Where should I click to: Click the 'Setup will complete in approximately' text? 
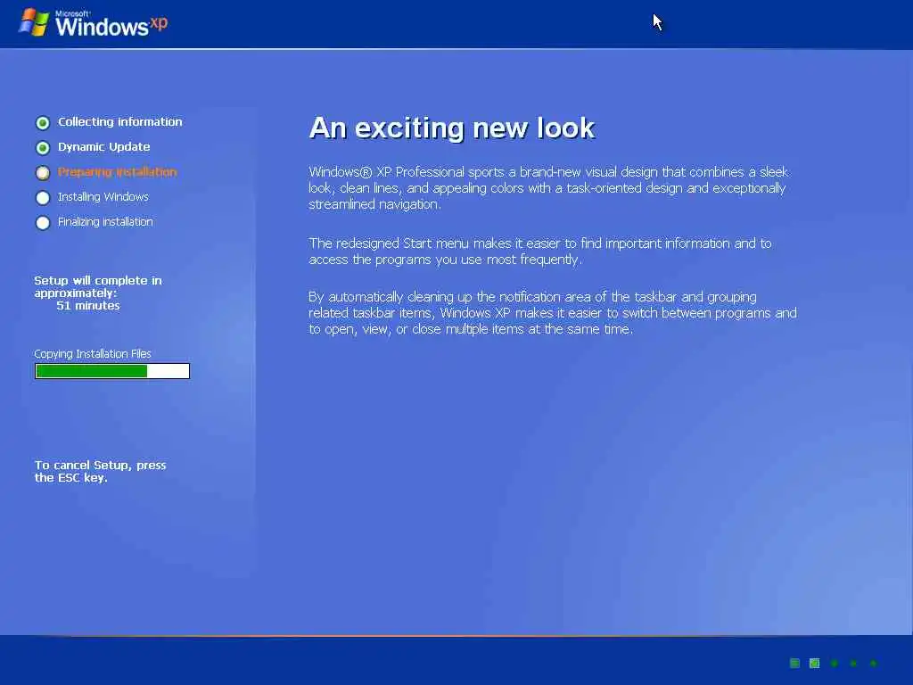click(x=98, y=286)
